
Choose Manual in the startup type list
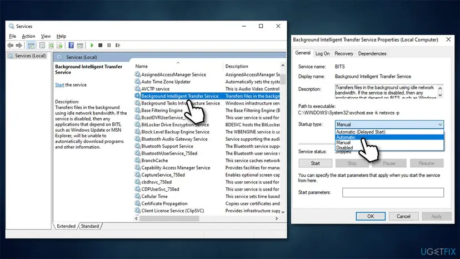pos(389,142)
